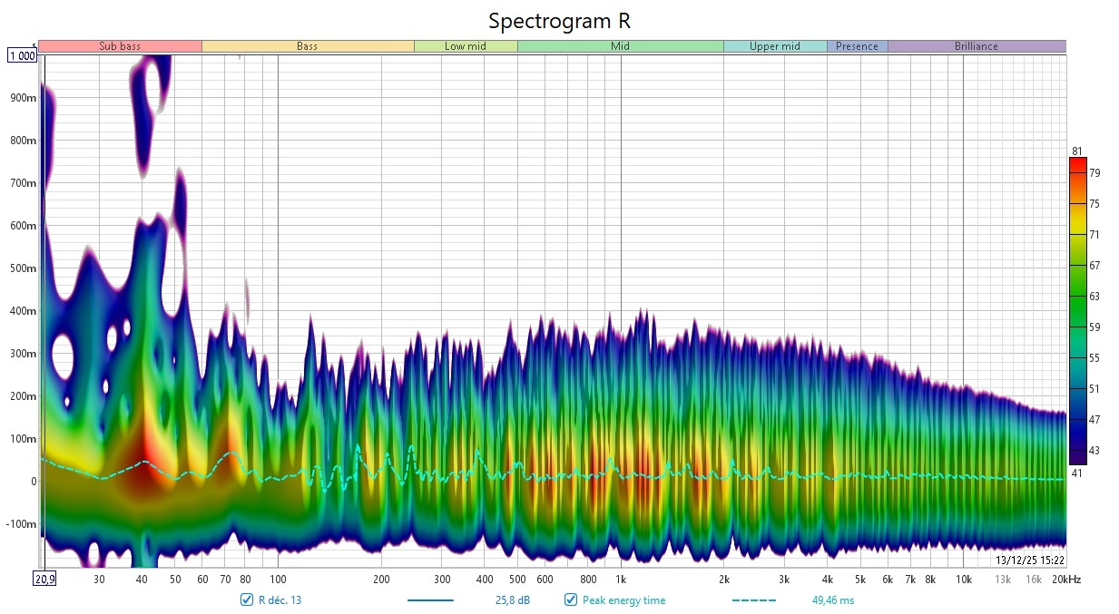The width and height of the screenshot is (1119, 614).
Task: Click the 200 Hz frequency axis label
Action: coord(381,579)
